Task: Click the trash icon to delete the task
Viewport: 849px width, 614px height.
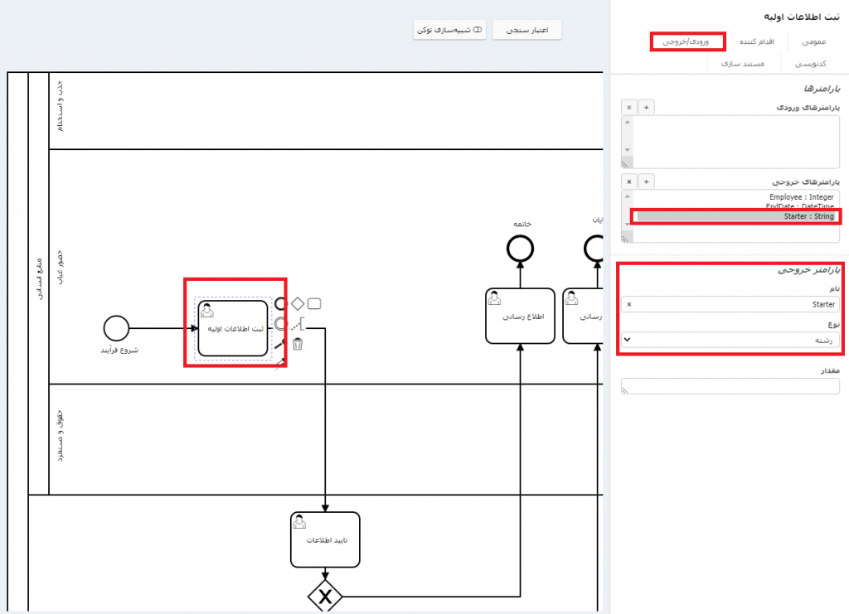Action: [298, 343]
